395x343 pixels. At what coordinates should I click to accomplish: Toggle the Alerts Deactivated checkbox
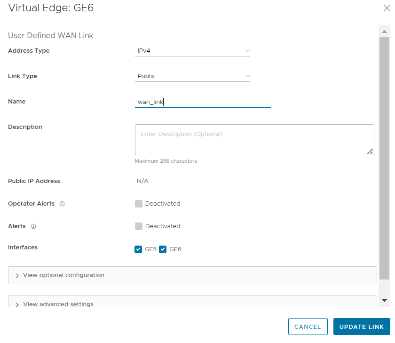[139, 226]
